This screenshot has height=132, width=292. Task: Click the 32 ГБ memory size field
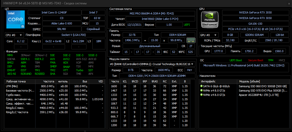(x=132, y=35)
